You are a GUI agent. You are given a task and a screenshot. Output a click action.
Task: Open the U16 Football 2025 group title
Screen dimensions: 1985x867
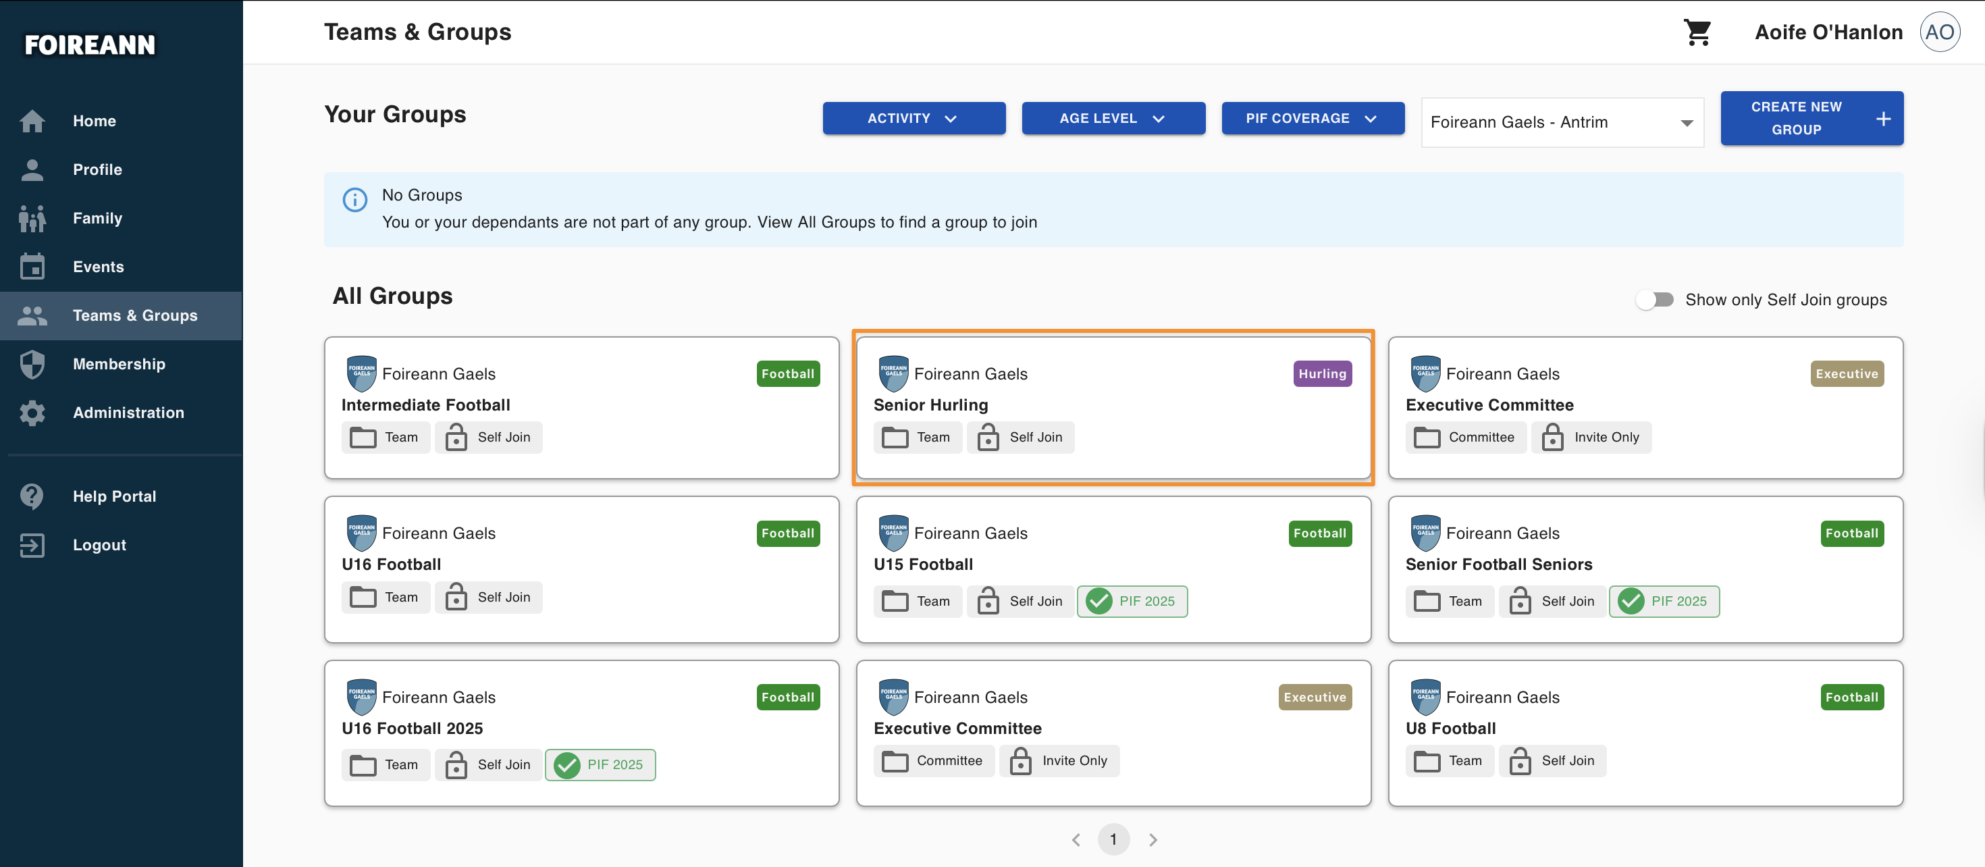(413, 729)
